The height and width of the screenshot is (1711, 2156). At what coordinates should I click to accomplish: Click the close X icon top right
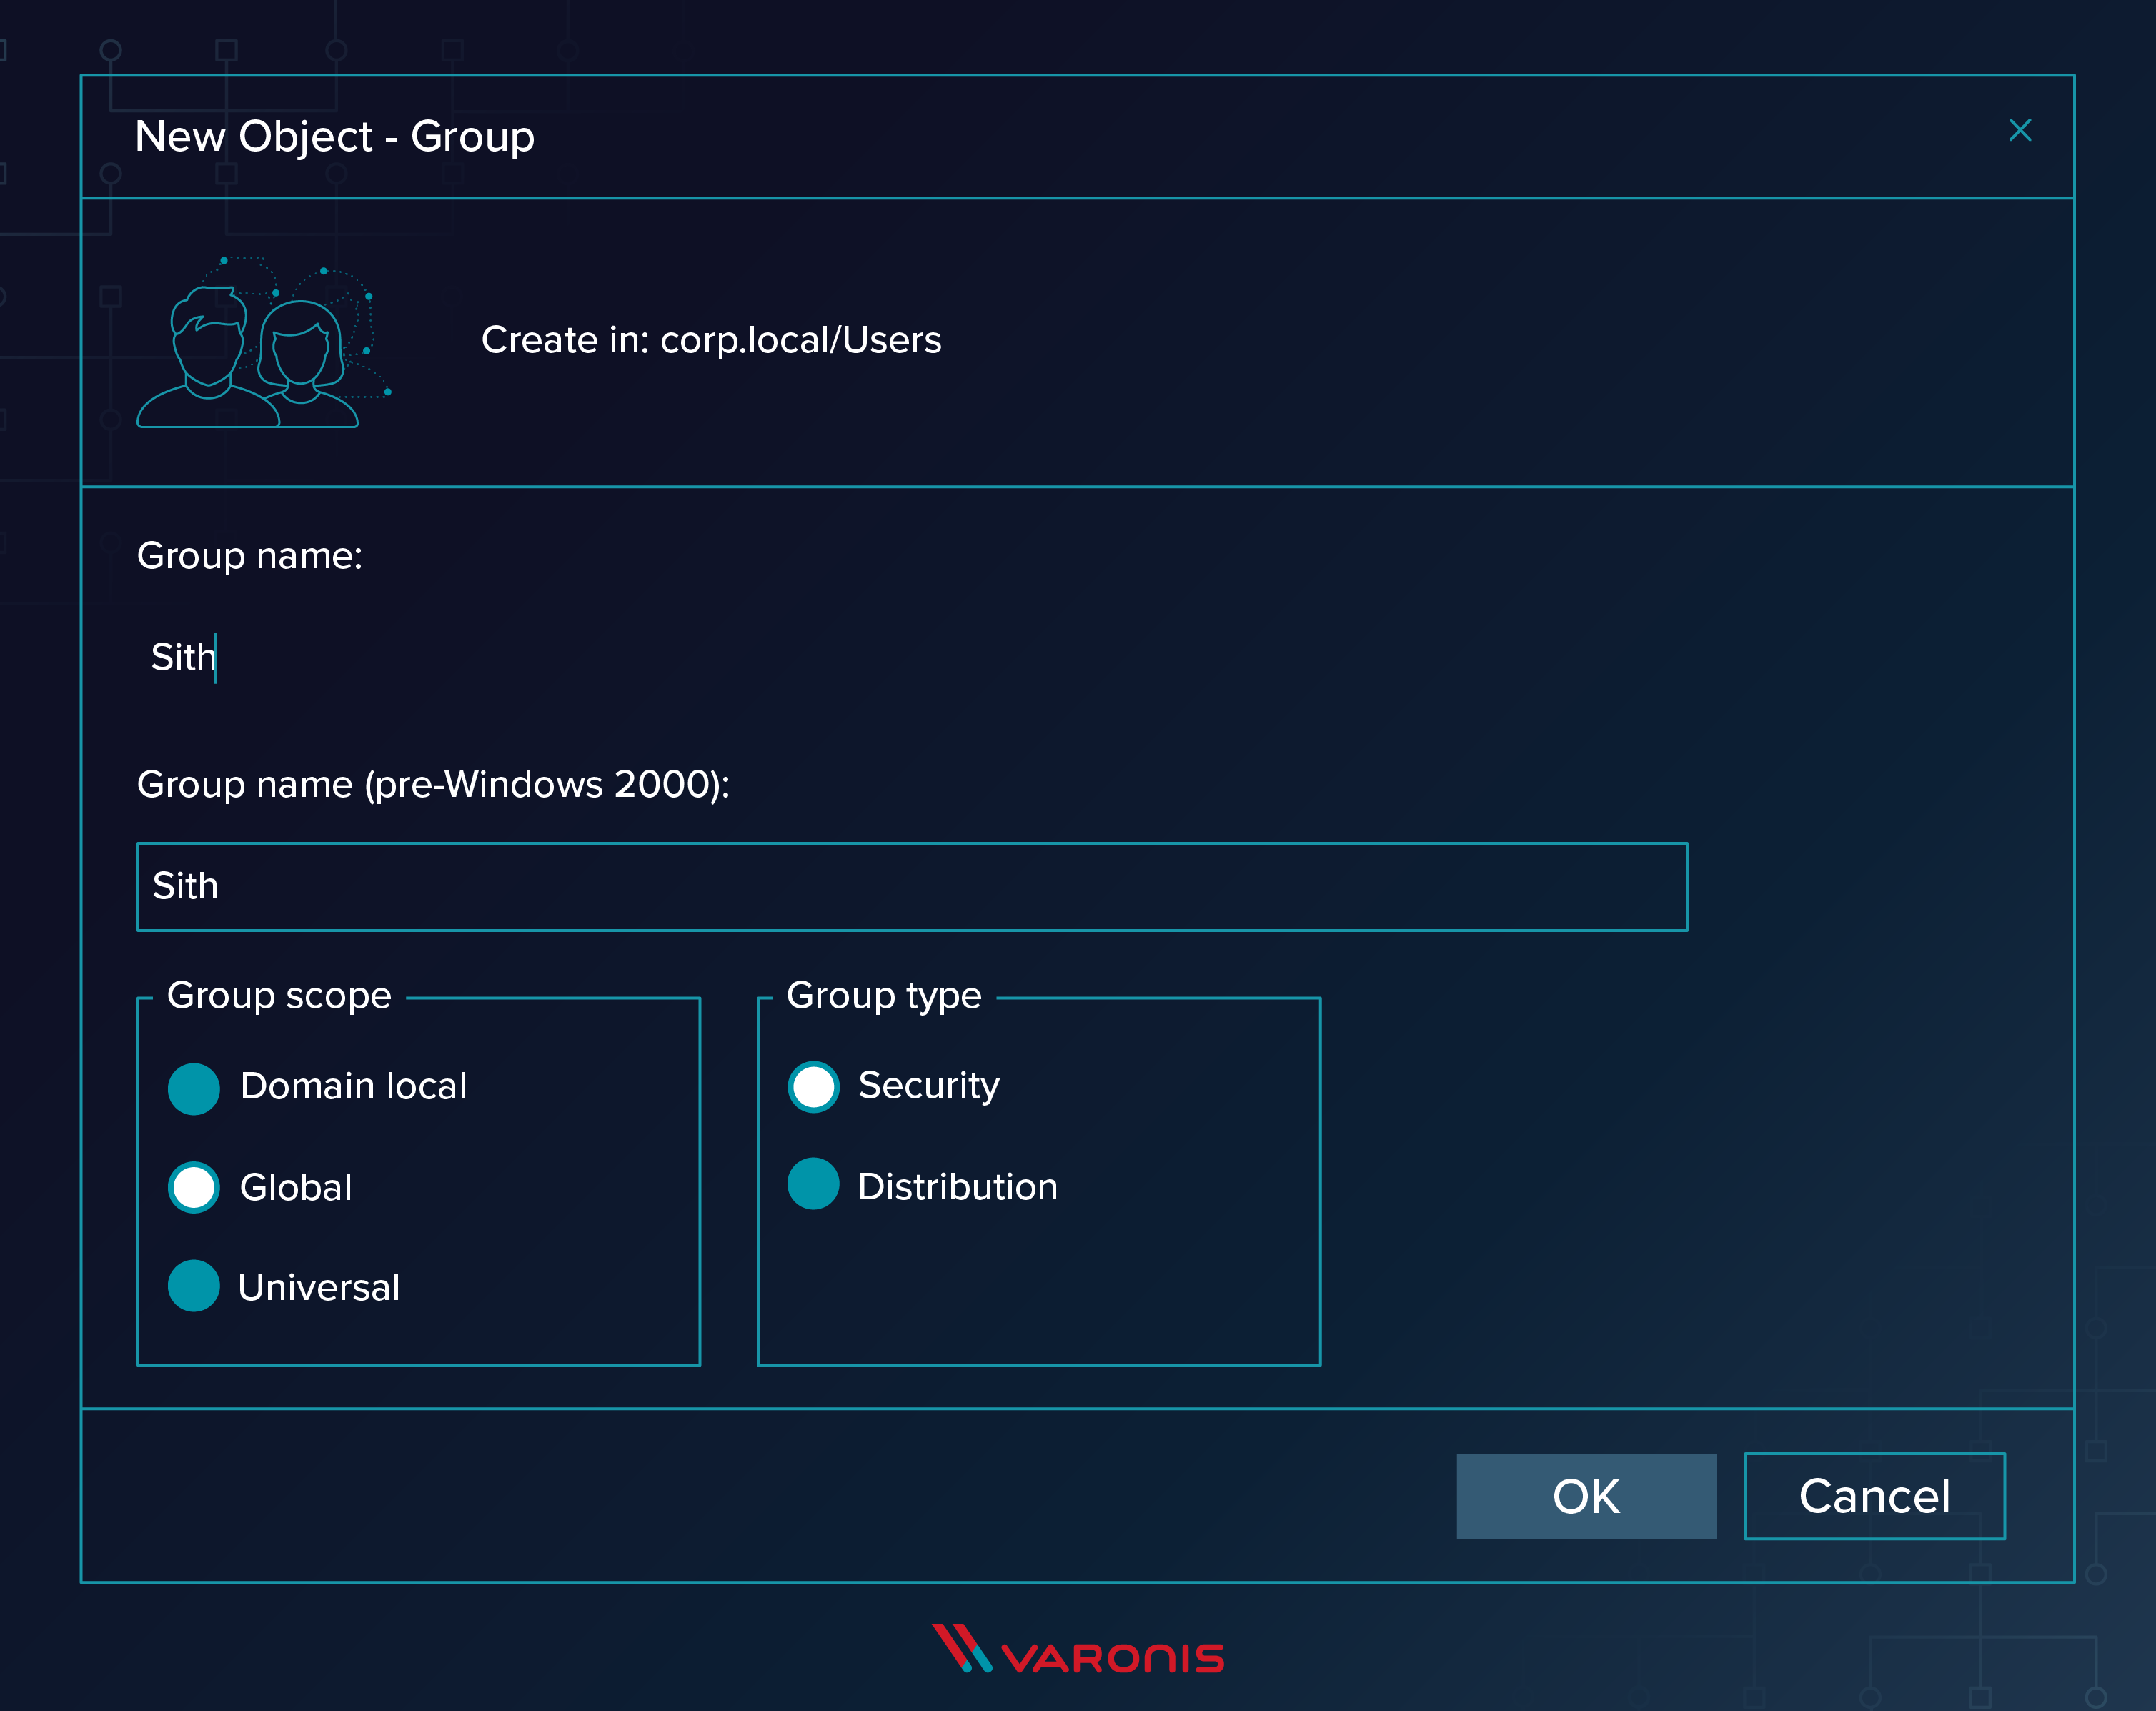pos(2021,129)
